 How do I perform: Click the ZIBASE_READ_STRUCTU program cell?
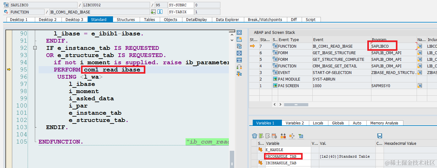pyautogui.click(x=394, y=72)
